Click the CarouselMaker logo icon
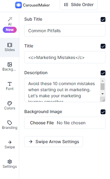Viewport: 110px width, 179px height. (x=18, y=5)
